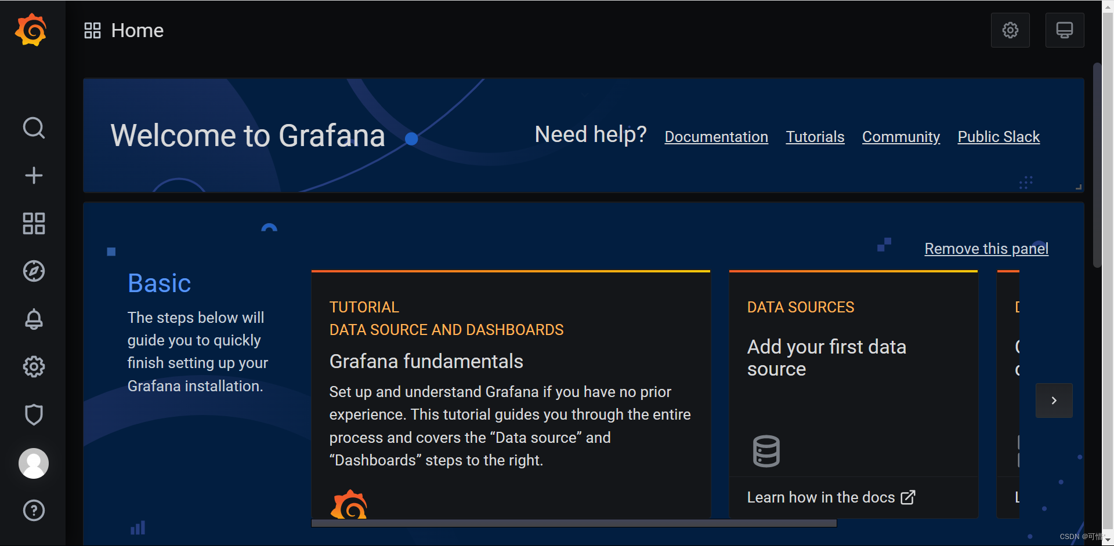Click the Need help? text
1114x546 pixels.
pos(590,134)
